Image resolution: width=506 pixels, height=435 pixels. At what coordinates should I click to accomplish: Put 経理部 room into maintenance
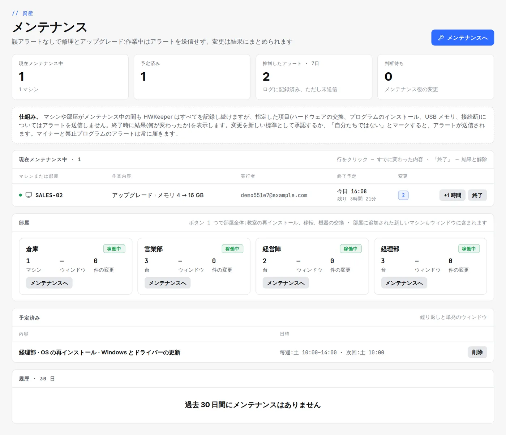[404, 283]
